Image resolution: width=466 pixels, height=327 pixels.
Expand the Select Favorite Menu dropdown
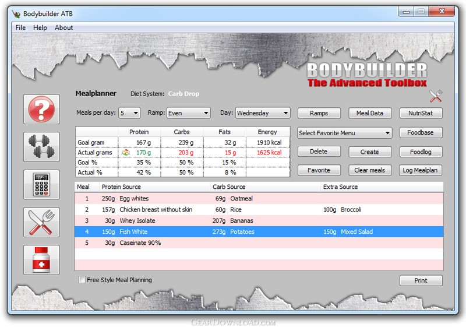pyautogui.click(x=344, y=133)
